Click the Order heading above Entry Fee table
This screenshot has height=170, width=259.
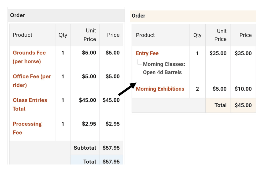[138, 16]
